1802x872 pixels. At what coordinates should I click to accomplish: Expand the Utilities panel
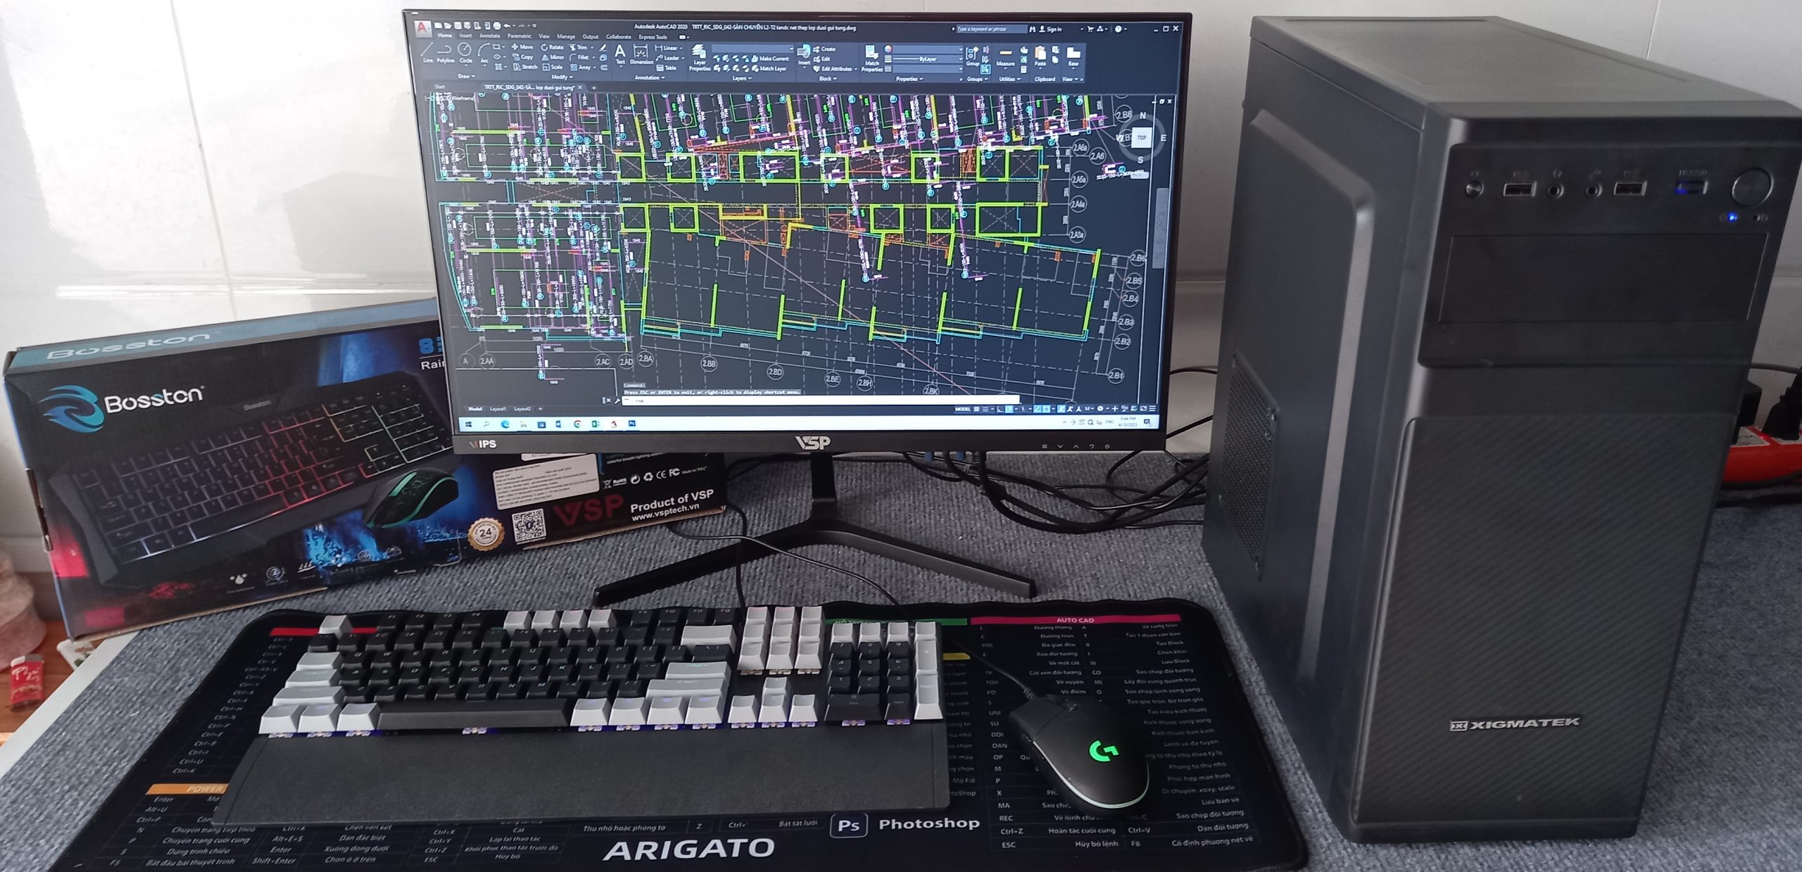click(1009, 79)
